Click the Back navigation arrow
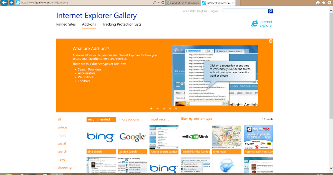 [4, 3]
